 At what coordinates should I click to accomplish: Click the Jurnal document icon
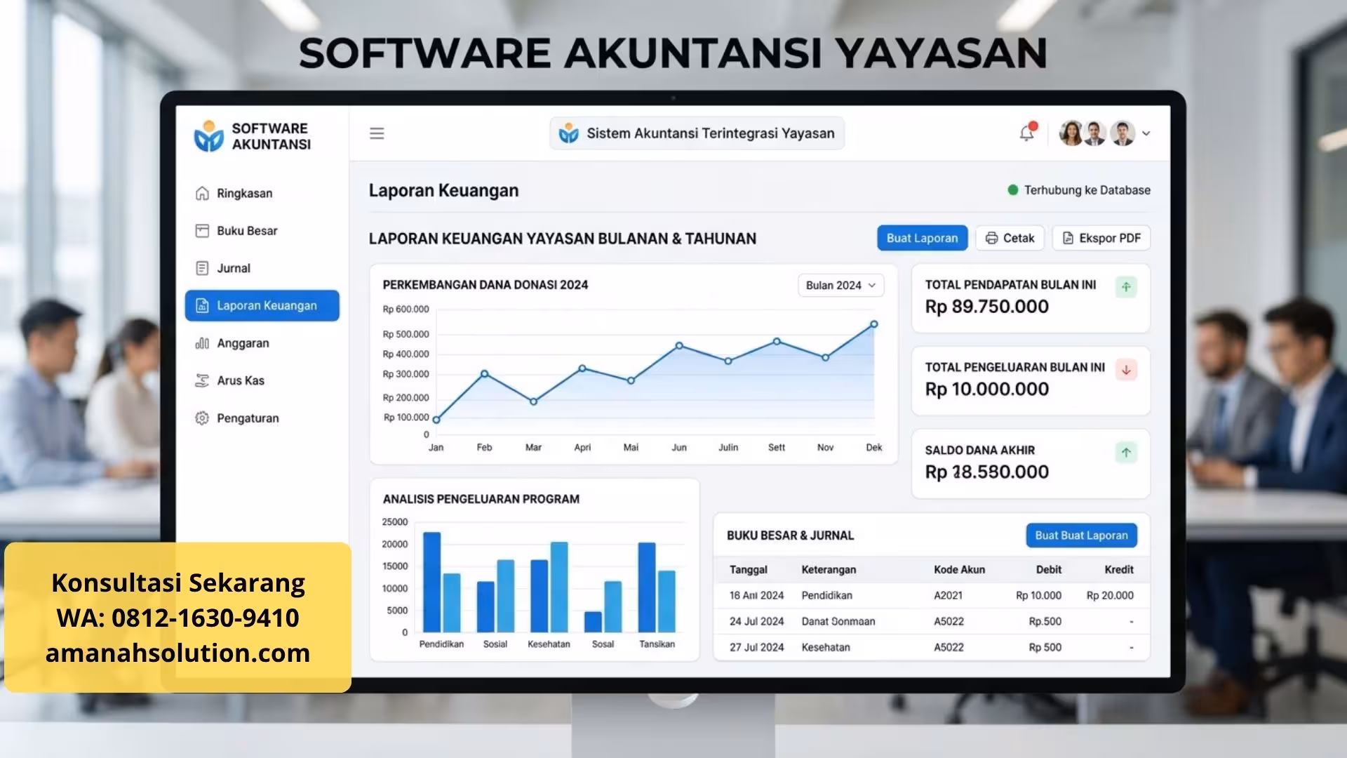tap(202, 268)
